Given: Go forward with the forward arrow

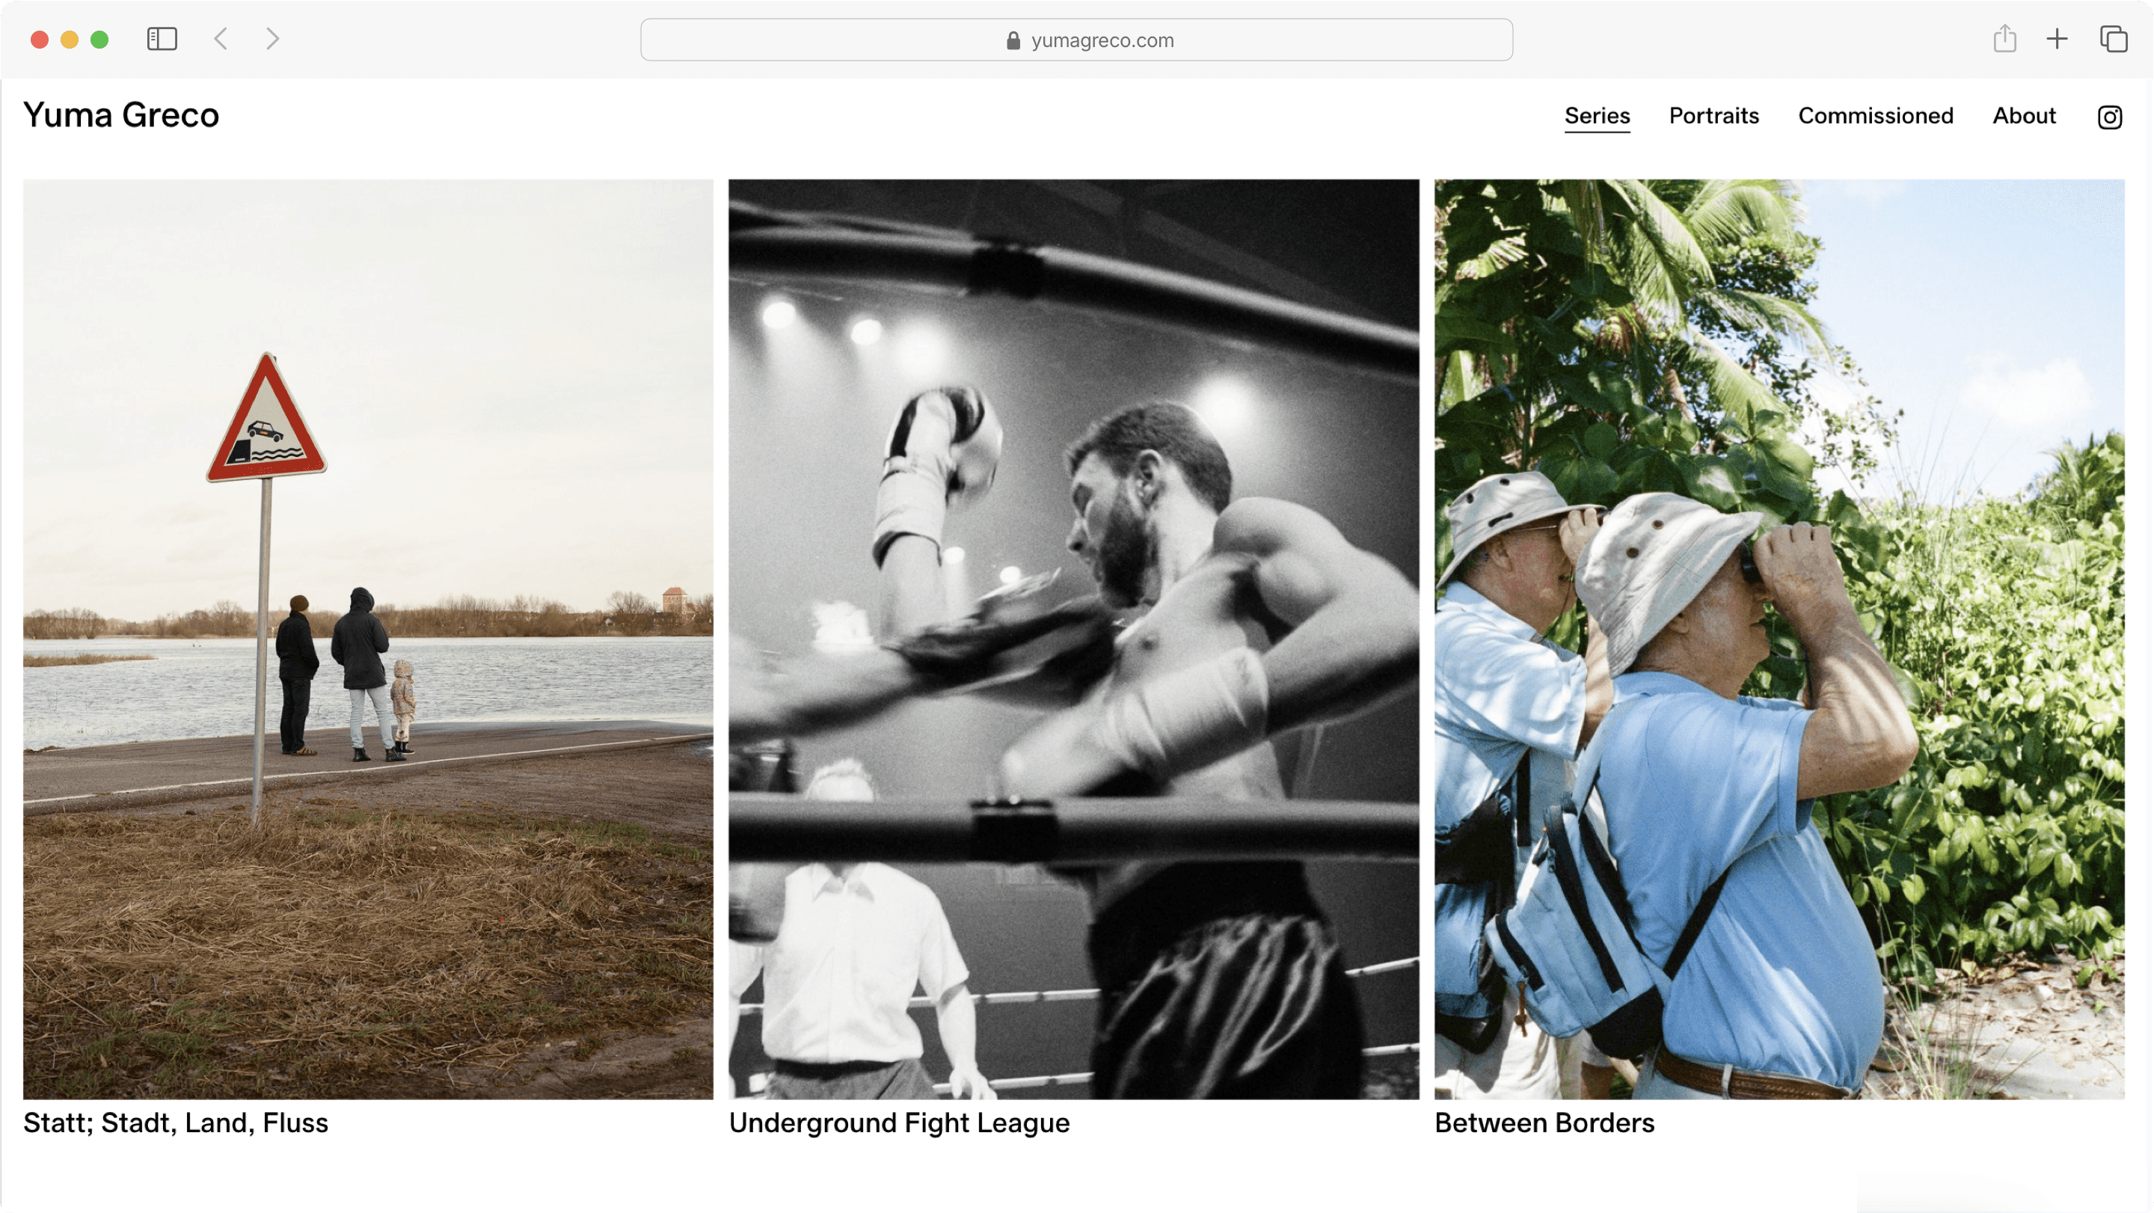Looking at the screenshot, I should point(271,38).
